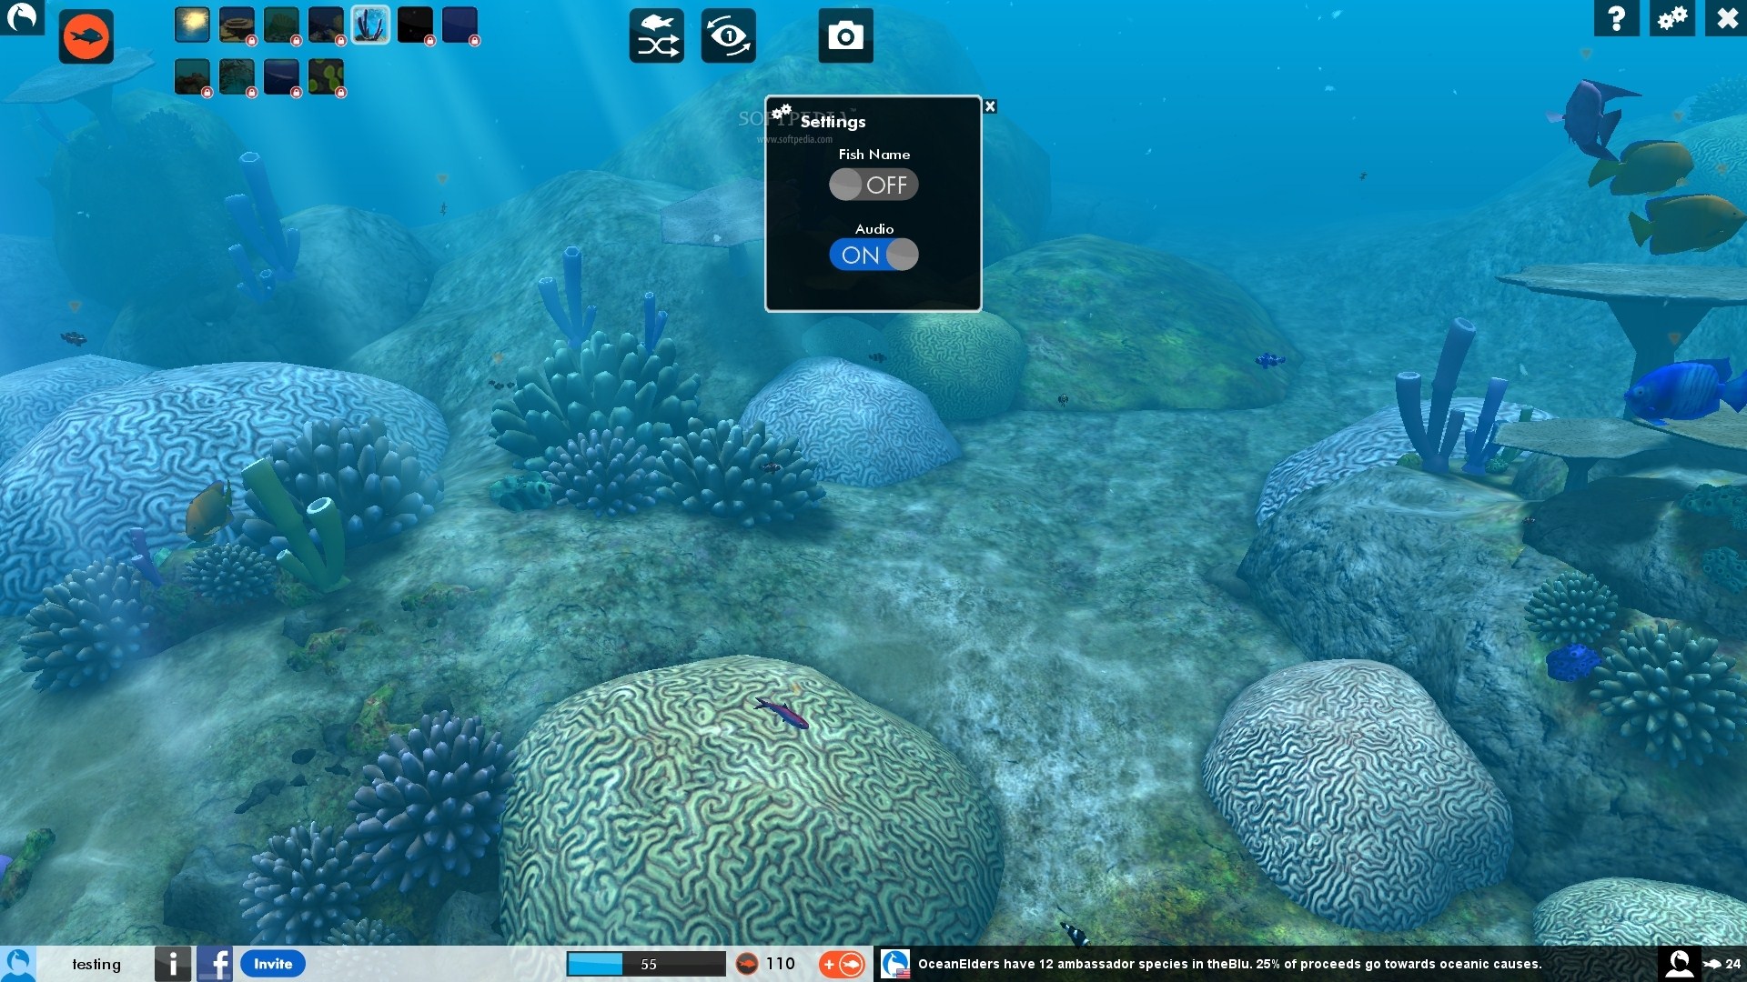Select the locked solid navy habitat thumbnail
This screenshot has height=982, width=1747.
(459, 25)
